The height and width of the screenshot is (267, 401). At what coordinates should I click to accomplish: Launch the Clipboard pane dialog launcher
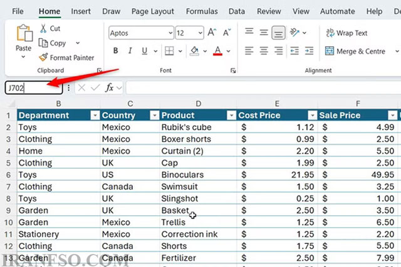[x=99, y=70]
